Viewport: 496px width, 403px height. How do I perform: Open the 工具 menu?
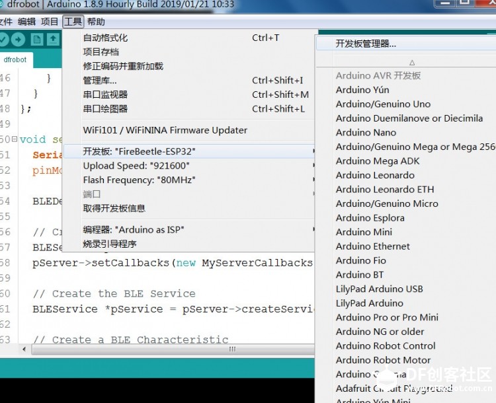(x=73, y=22)
